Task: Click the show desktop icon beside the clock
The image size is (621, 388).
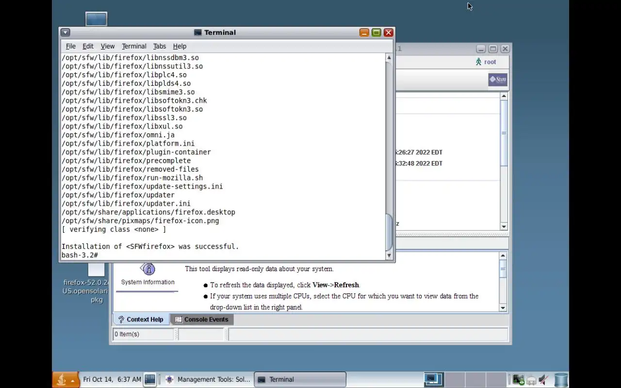Action: 150,379
